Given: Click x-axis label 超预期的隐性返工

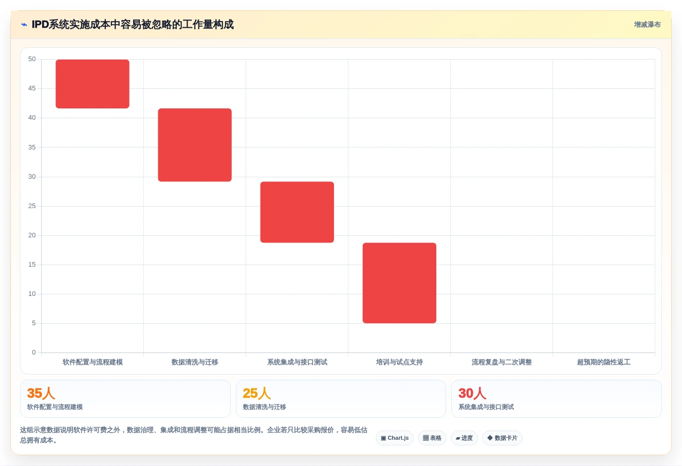Looking at the screenshot, I should [604, 362].
